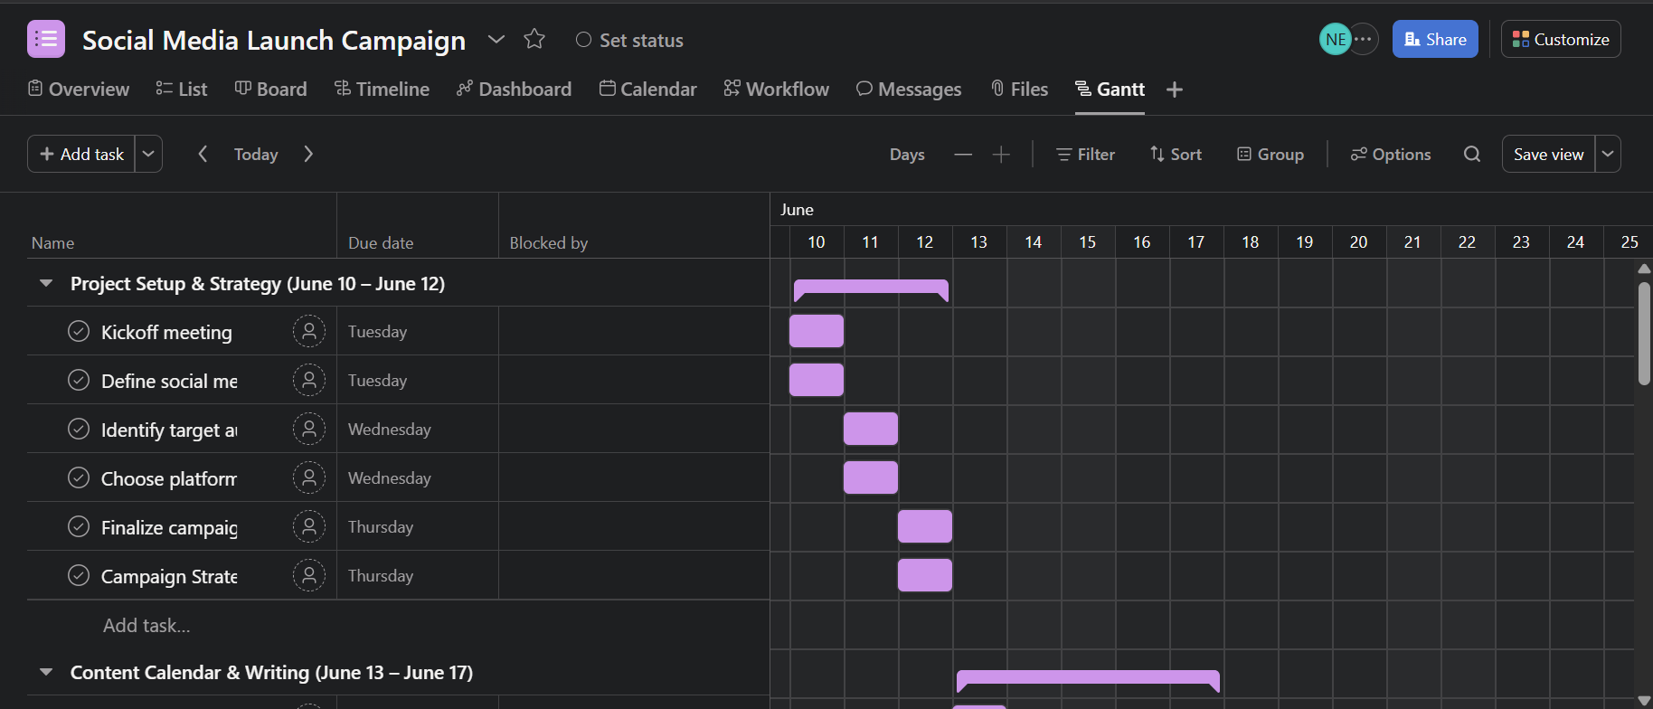Open members ellipsis icon beside NE avatar
Viewport: 1653px width, 709px height.
coord(1364,39)
